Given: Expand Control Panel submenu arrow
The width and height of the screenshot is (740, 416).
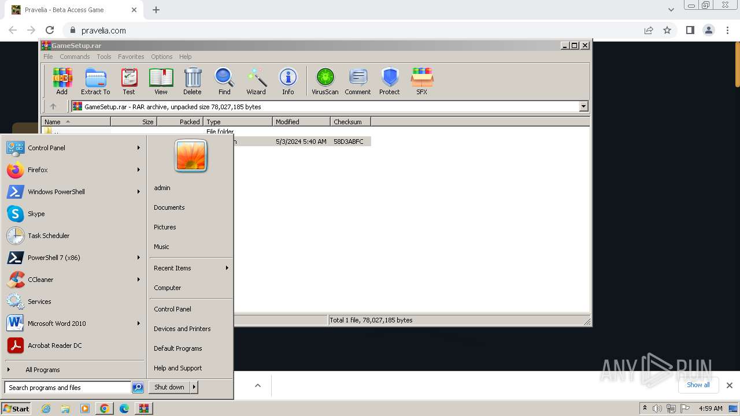Looking at the screenshot, I should pyautogui.click(x=139, y=148).
